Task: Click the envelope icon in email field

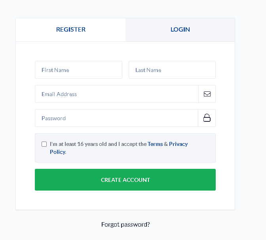Action: 207,94
